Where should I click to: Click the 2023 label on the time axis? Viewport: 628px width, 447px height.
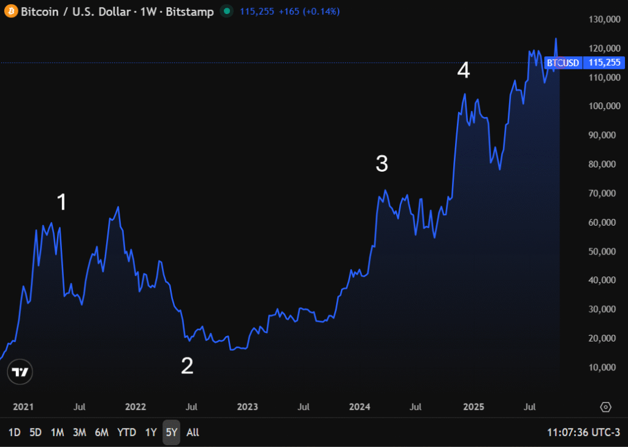point(247,407)
